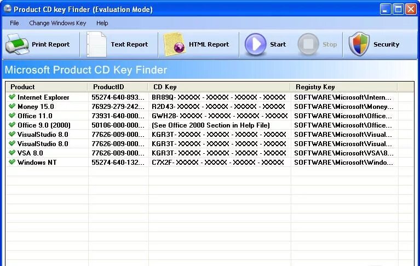This screenshot has width=420, height=266.
Task: Select the Office 11.0 product name
Action: [35, 116]
